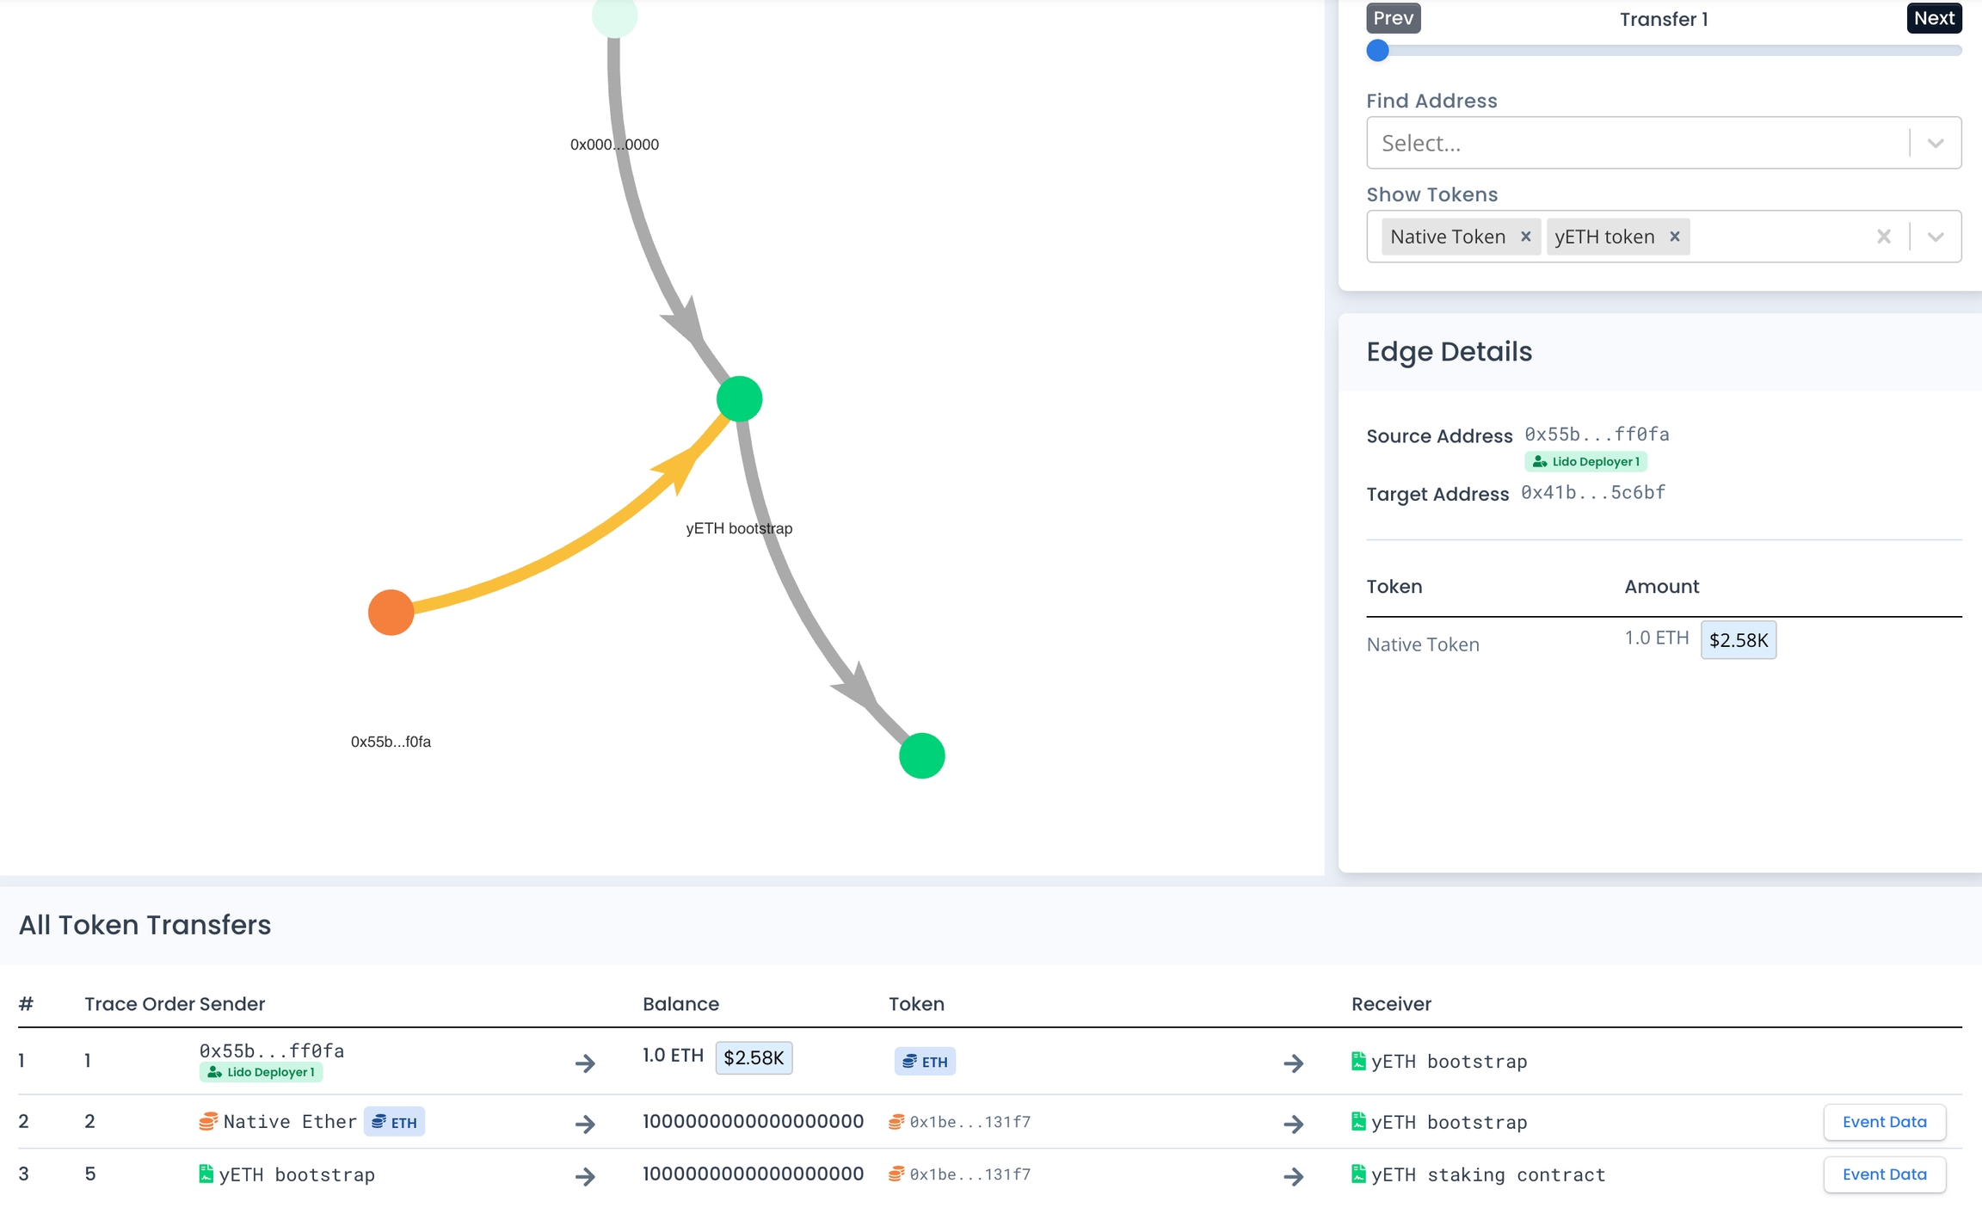
Task: Remove the yETH token tag
Action: pos(1674,237)
